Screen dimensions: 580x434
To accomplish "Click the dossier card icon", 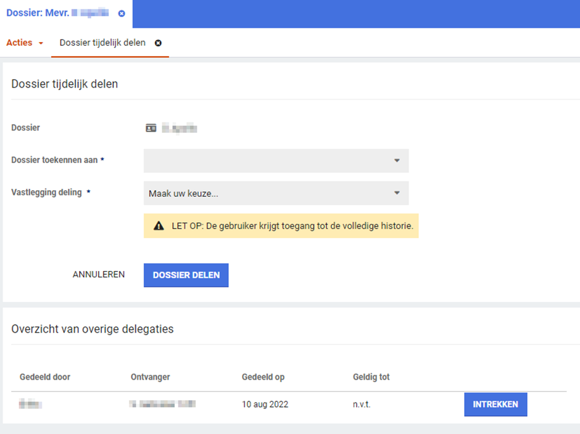I will pyautogui.click(x=151, y=128).
